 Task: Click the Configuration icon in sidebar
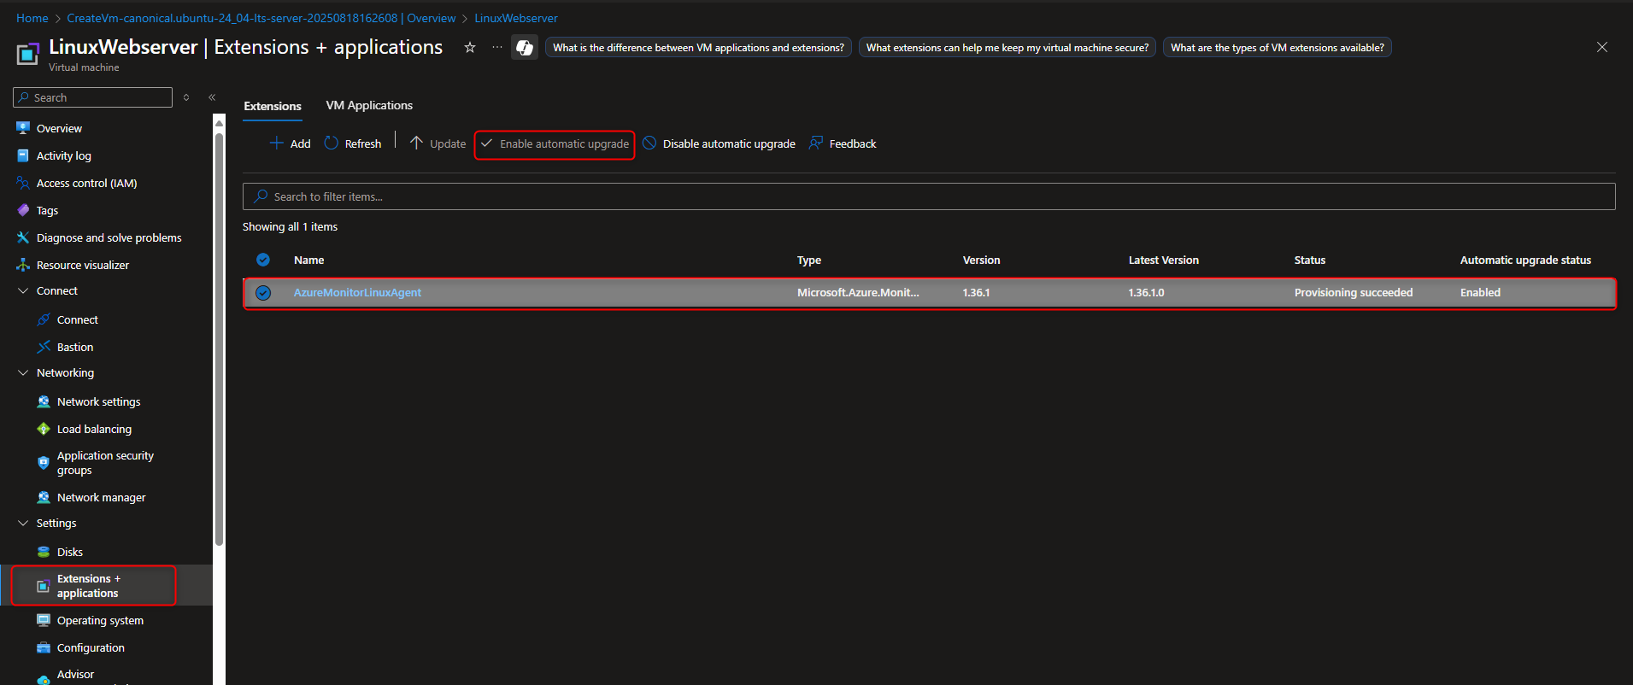pos(44,647)
